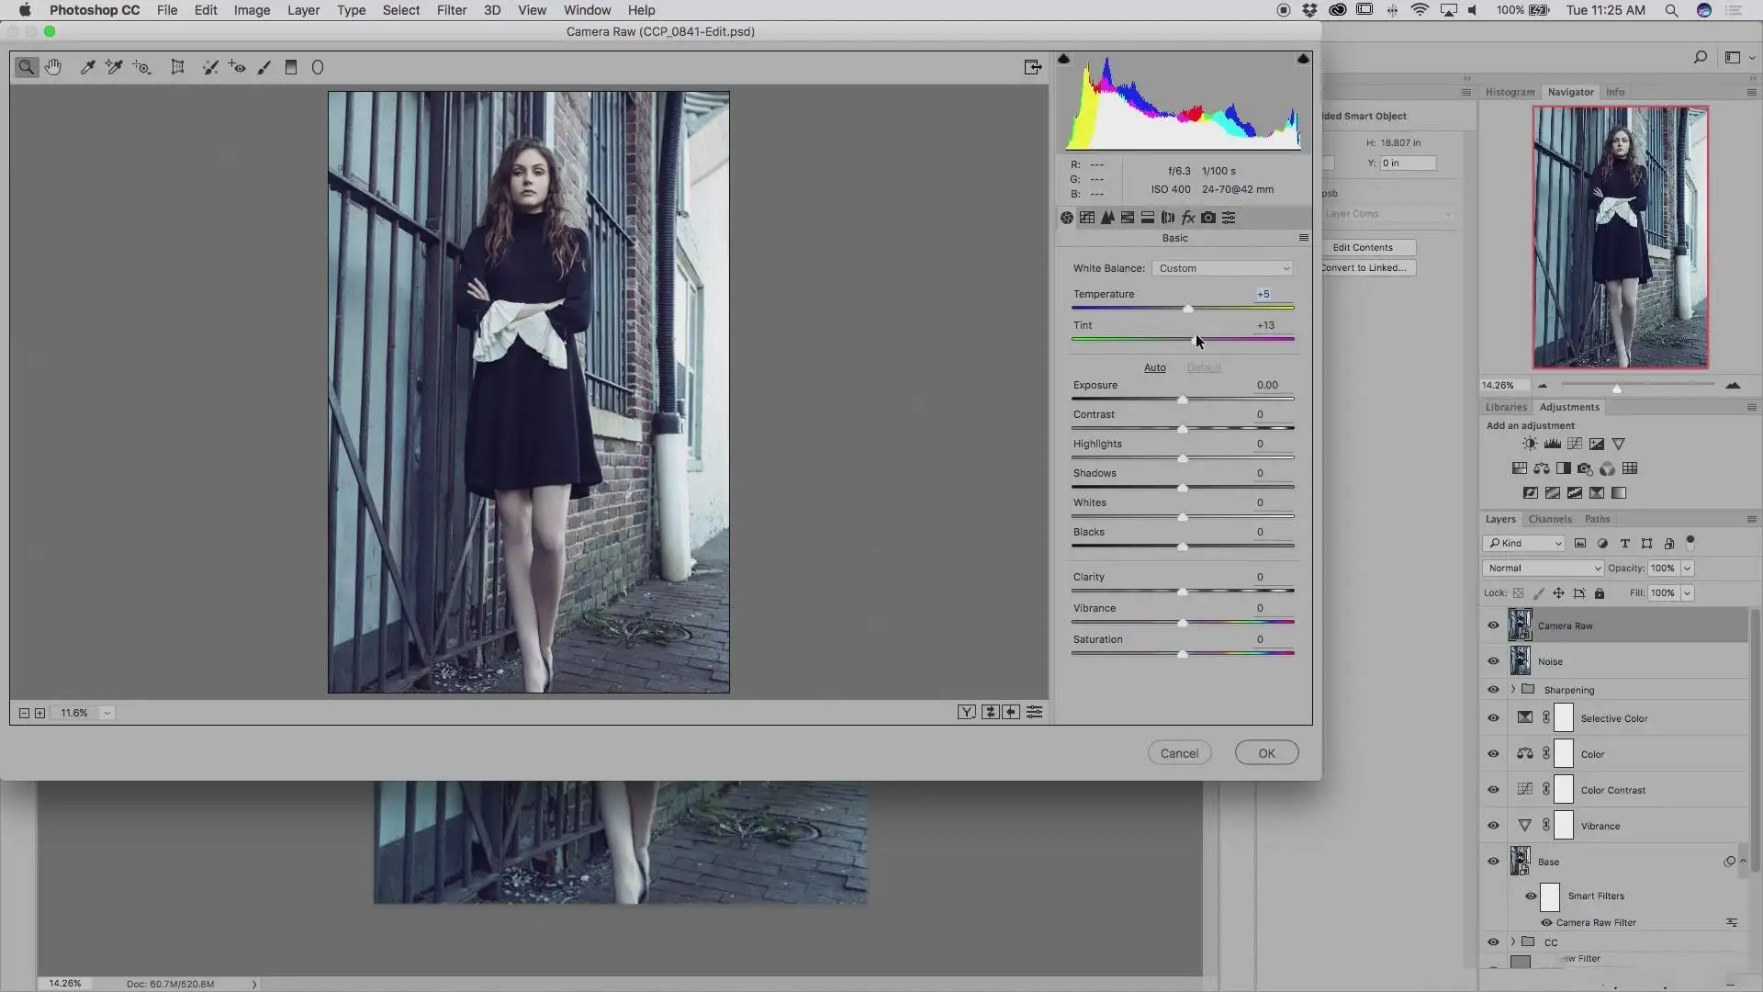Screen dimensions: 1763x992
Task: Switch to the Channels tab
Action: [x=1550, y=519]
